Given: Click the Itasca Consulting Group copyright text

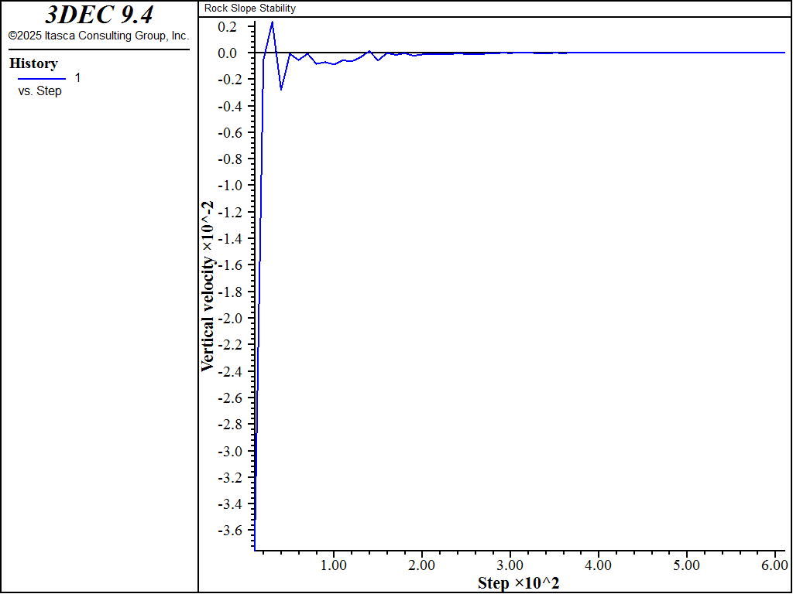Looking at the screenshot, I should [98, 36].
